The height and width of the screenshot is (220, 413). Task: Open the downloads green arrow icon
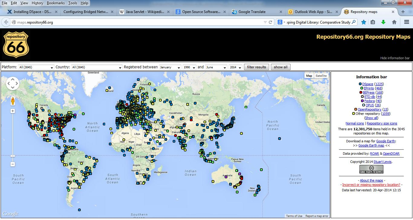[x=383, y=22]
